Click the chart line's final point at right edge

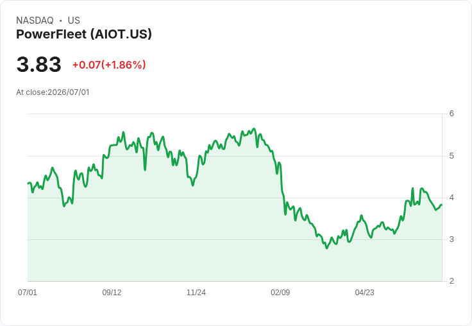pos(441,205)
